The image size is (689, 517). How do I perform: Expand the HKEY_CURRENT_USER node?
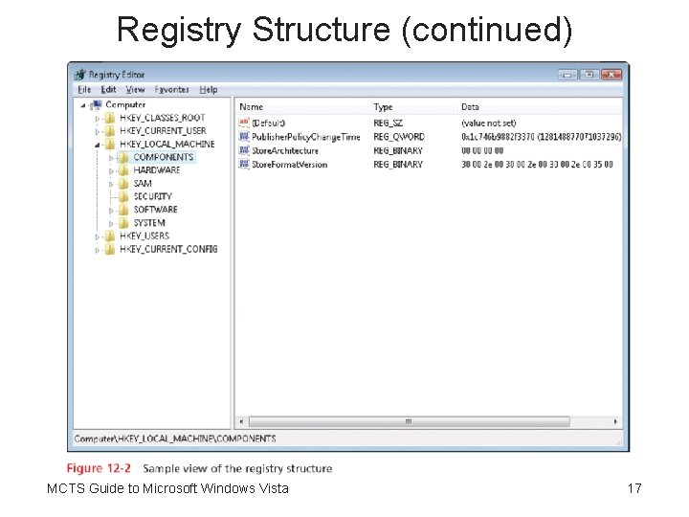tap(97, 131)
